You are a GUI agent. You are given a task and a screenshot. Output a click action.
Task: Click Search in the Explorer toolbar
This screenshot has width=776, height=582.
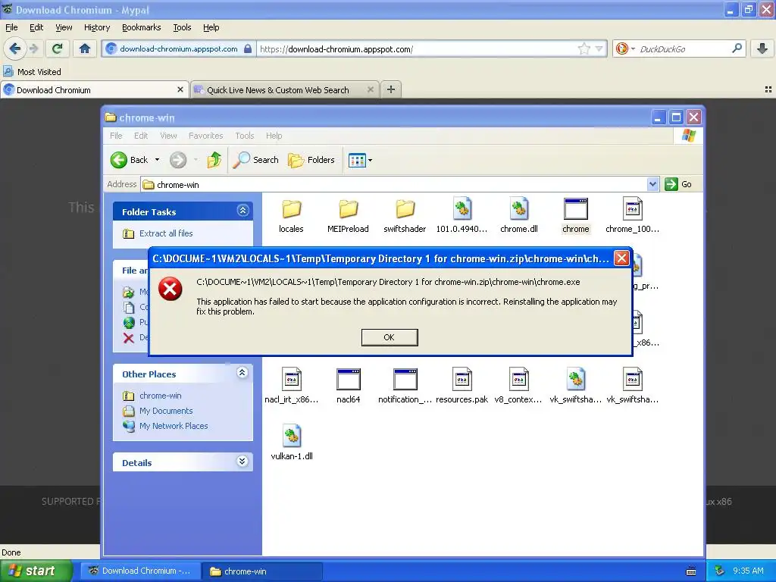click(255, 160)
